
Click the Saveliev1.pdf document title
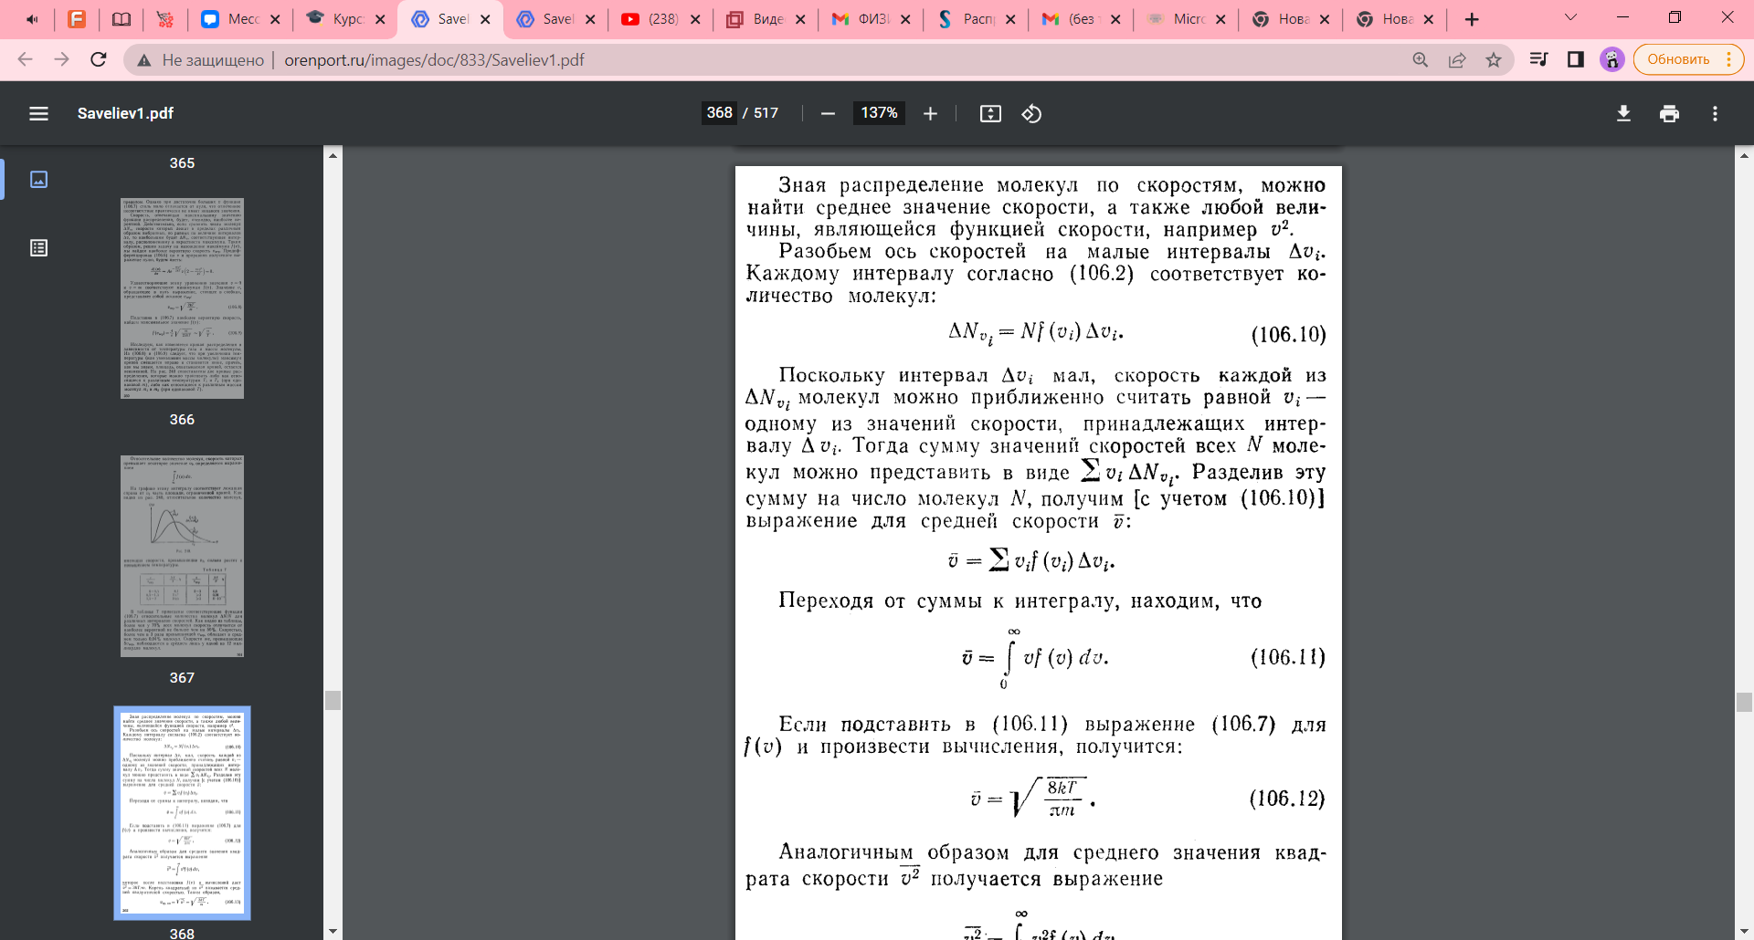point(125,113)
